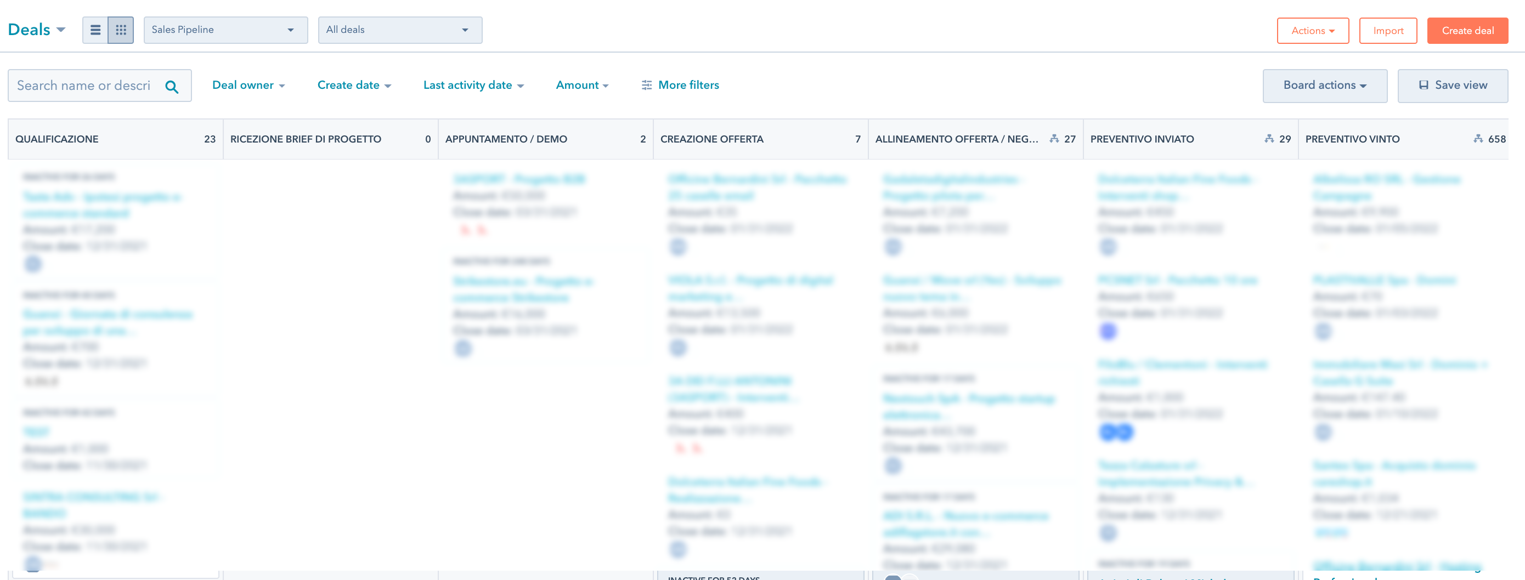The height and width of the screenshot is (580, 1525).
Task: Open the Deals title dropdown
Action: point(37,30)
